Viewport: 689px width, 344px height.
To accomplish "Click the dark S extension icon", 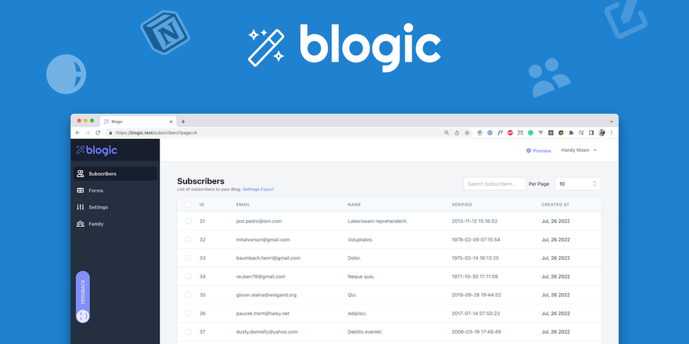I will tap(550, 132).
